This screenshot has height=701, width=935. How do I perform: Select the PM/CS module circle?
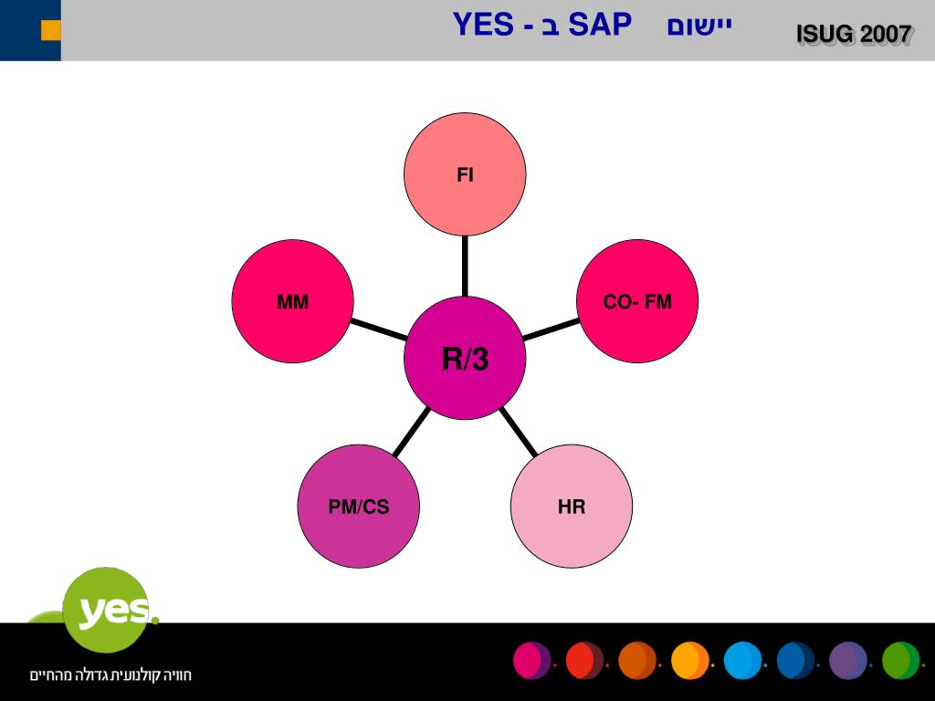point(358,506)
